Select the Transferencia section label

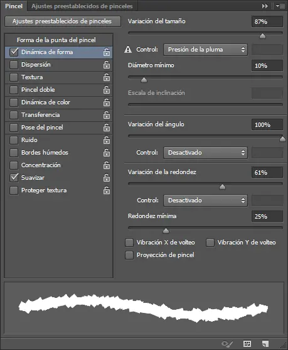point(41,115)
